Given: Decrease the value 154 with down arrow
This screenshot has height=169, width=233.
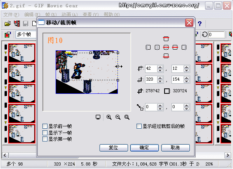Looking at the screenshot, I should pos(186,81).
